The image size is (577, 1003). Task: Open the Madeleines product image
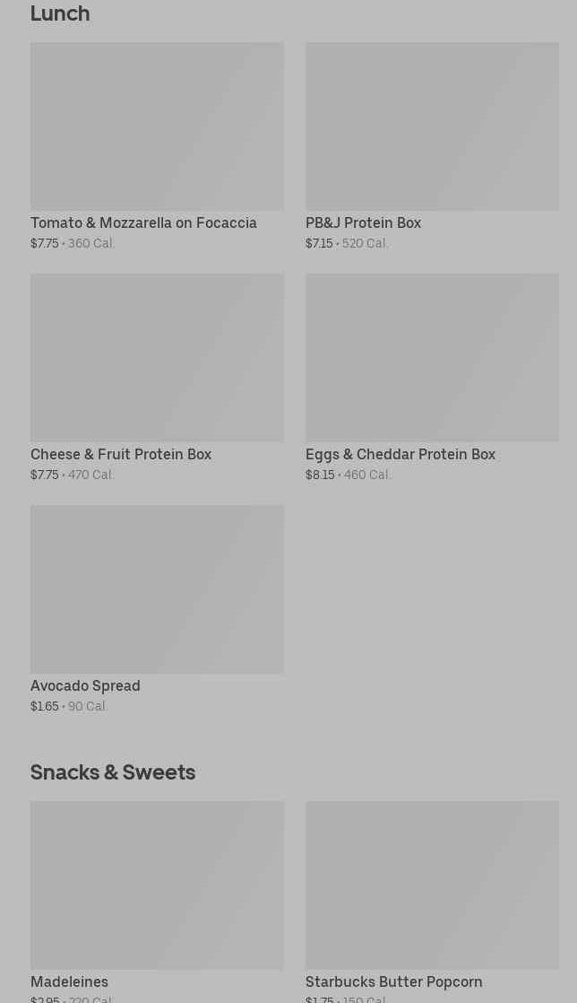157,885
